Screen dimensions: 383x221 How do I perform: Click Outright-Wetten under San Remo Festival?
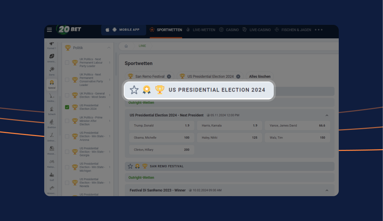(141, 177)
